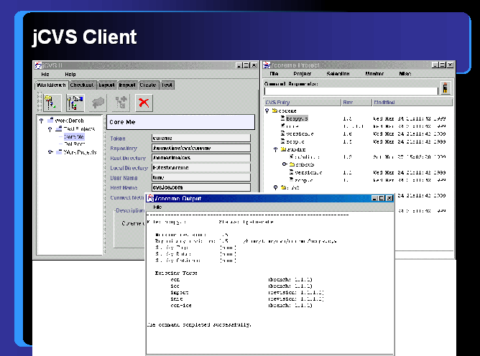Click the red X delete icon
This screenshot has width=480, height=356.
tap(143, 102)
